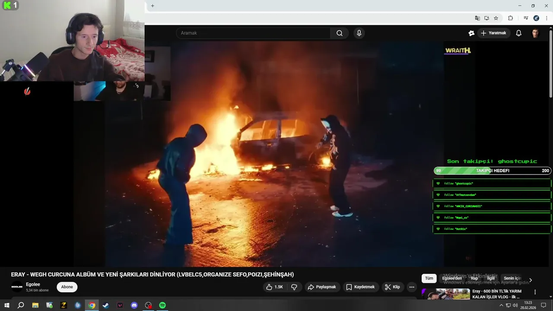Screen dimensions: 553x311
Task: Click the video title starting ERAY - WEGH CURCUNA
Action: pyautogui.click(x=153, y=275)
